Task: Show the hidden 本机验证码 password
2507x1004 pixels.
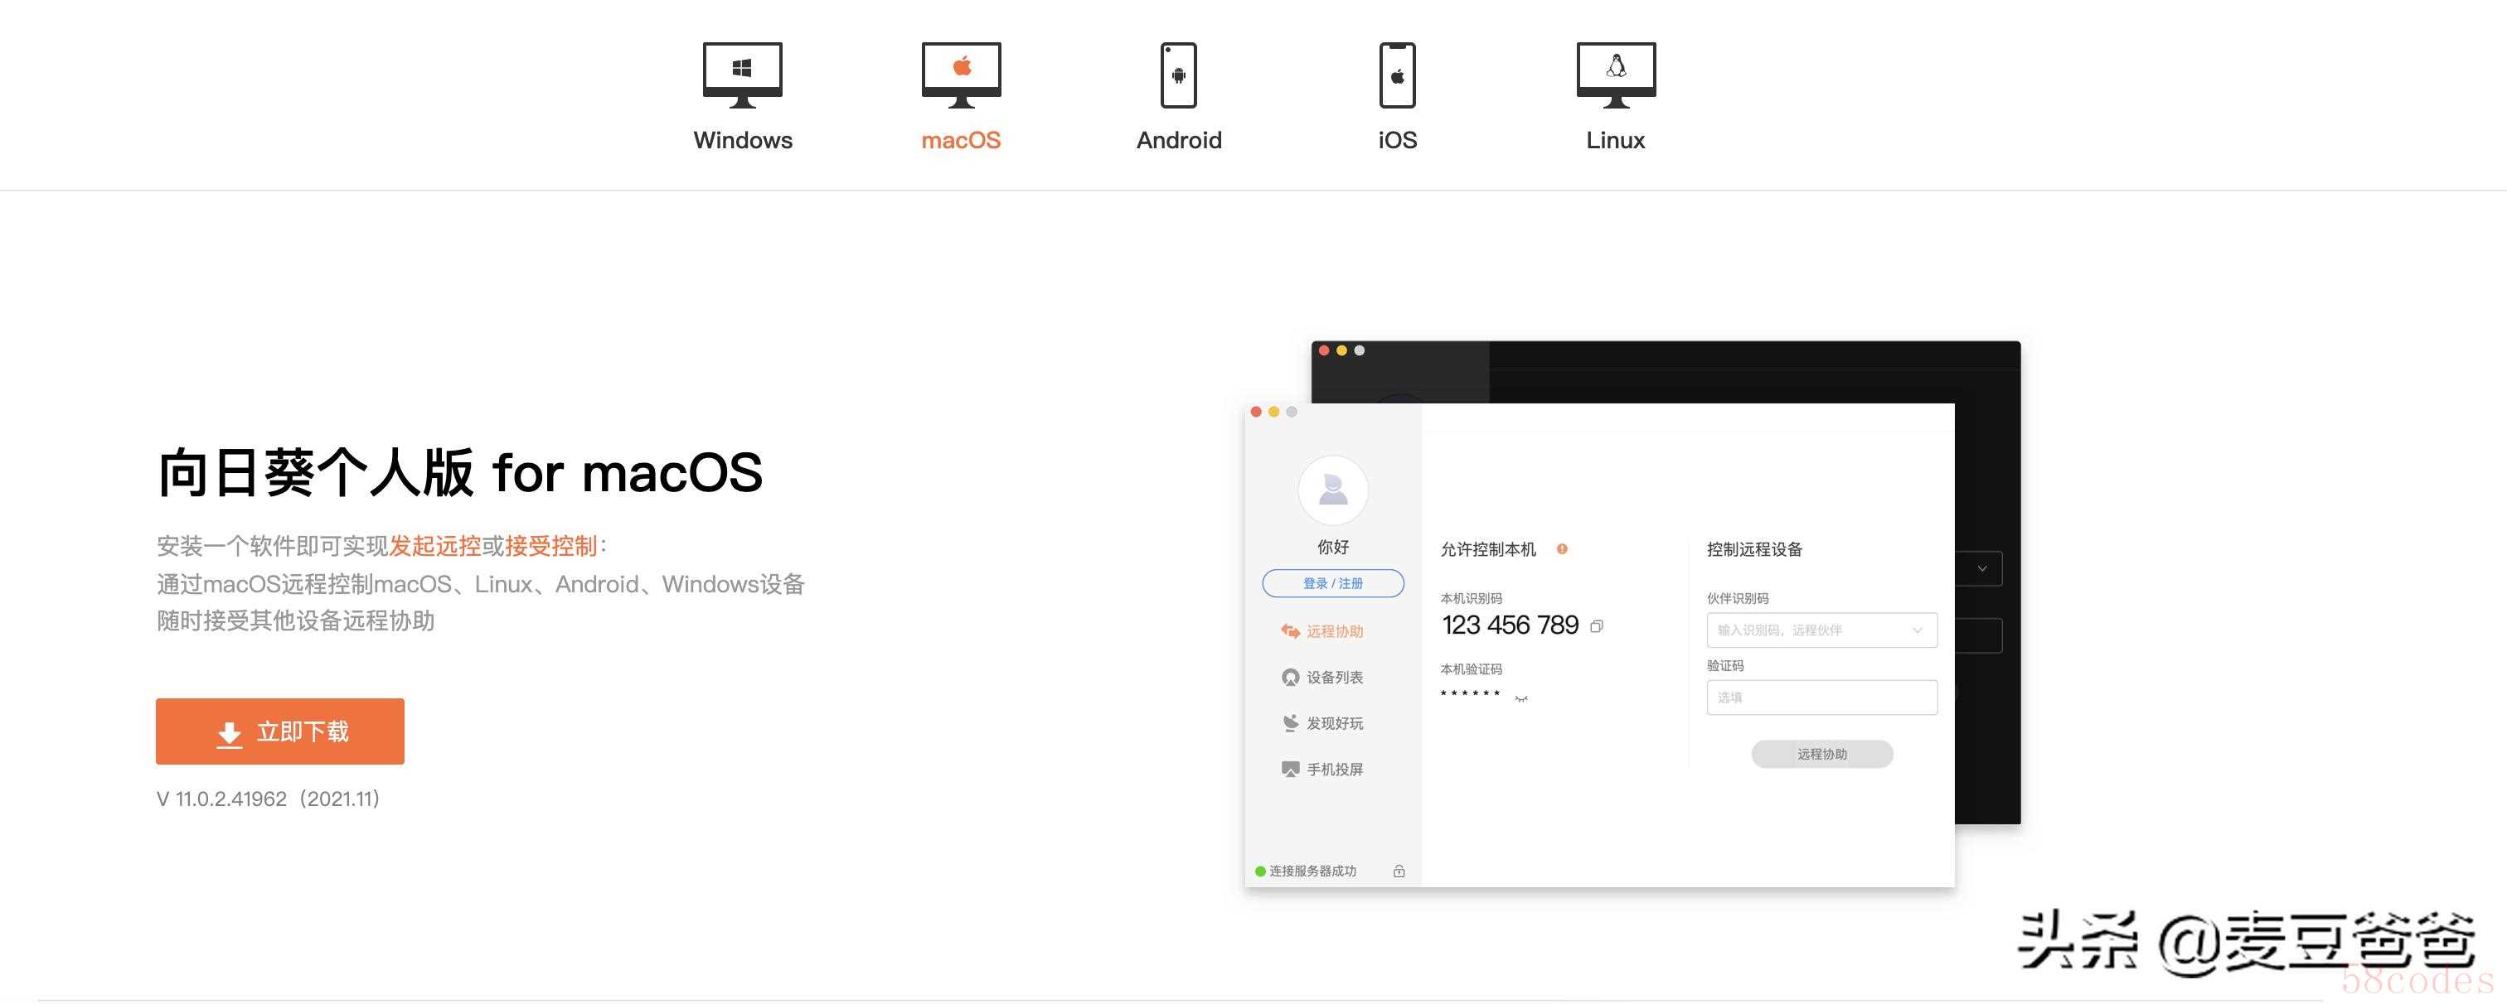Action: [1521, 697]
